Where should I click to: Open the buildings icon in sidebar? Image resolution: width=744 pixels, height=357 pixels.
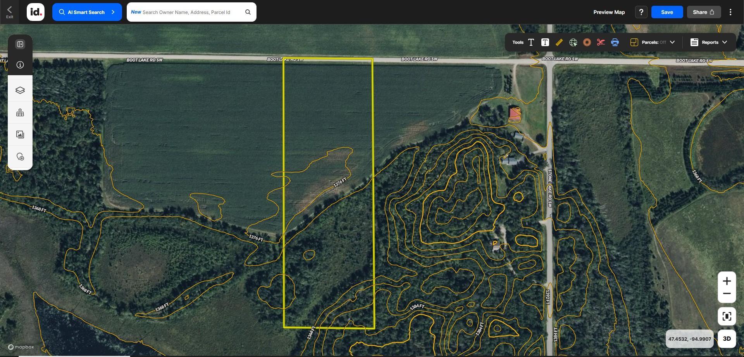pos(20,112)
